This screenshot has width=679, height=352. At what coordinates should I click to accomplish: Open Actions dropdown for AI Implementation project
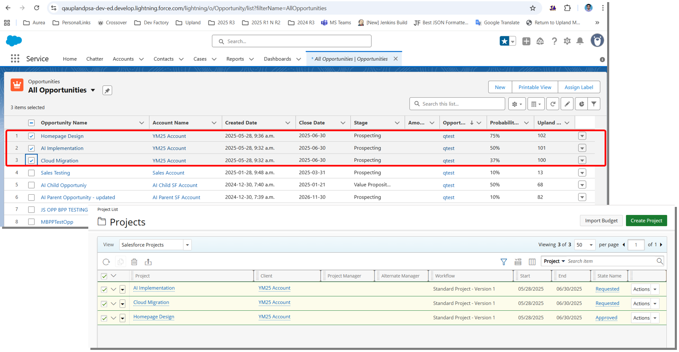pos(655,289)
